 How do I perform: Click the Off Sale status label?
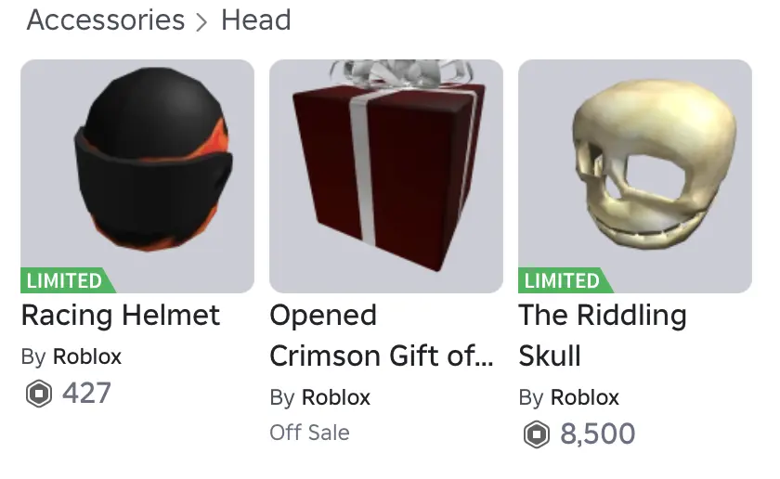click(x=309, y=433)
